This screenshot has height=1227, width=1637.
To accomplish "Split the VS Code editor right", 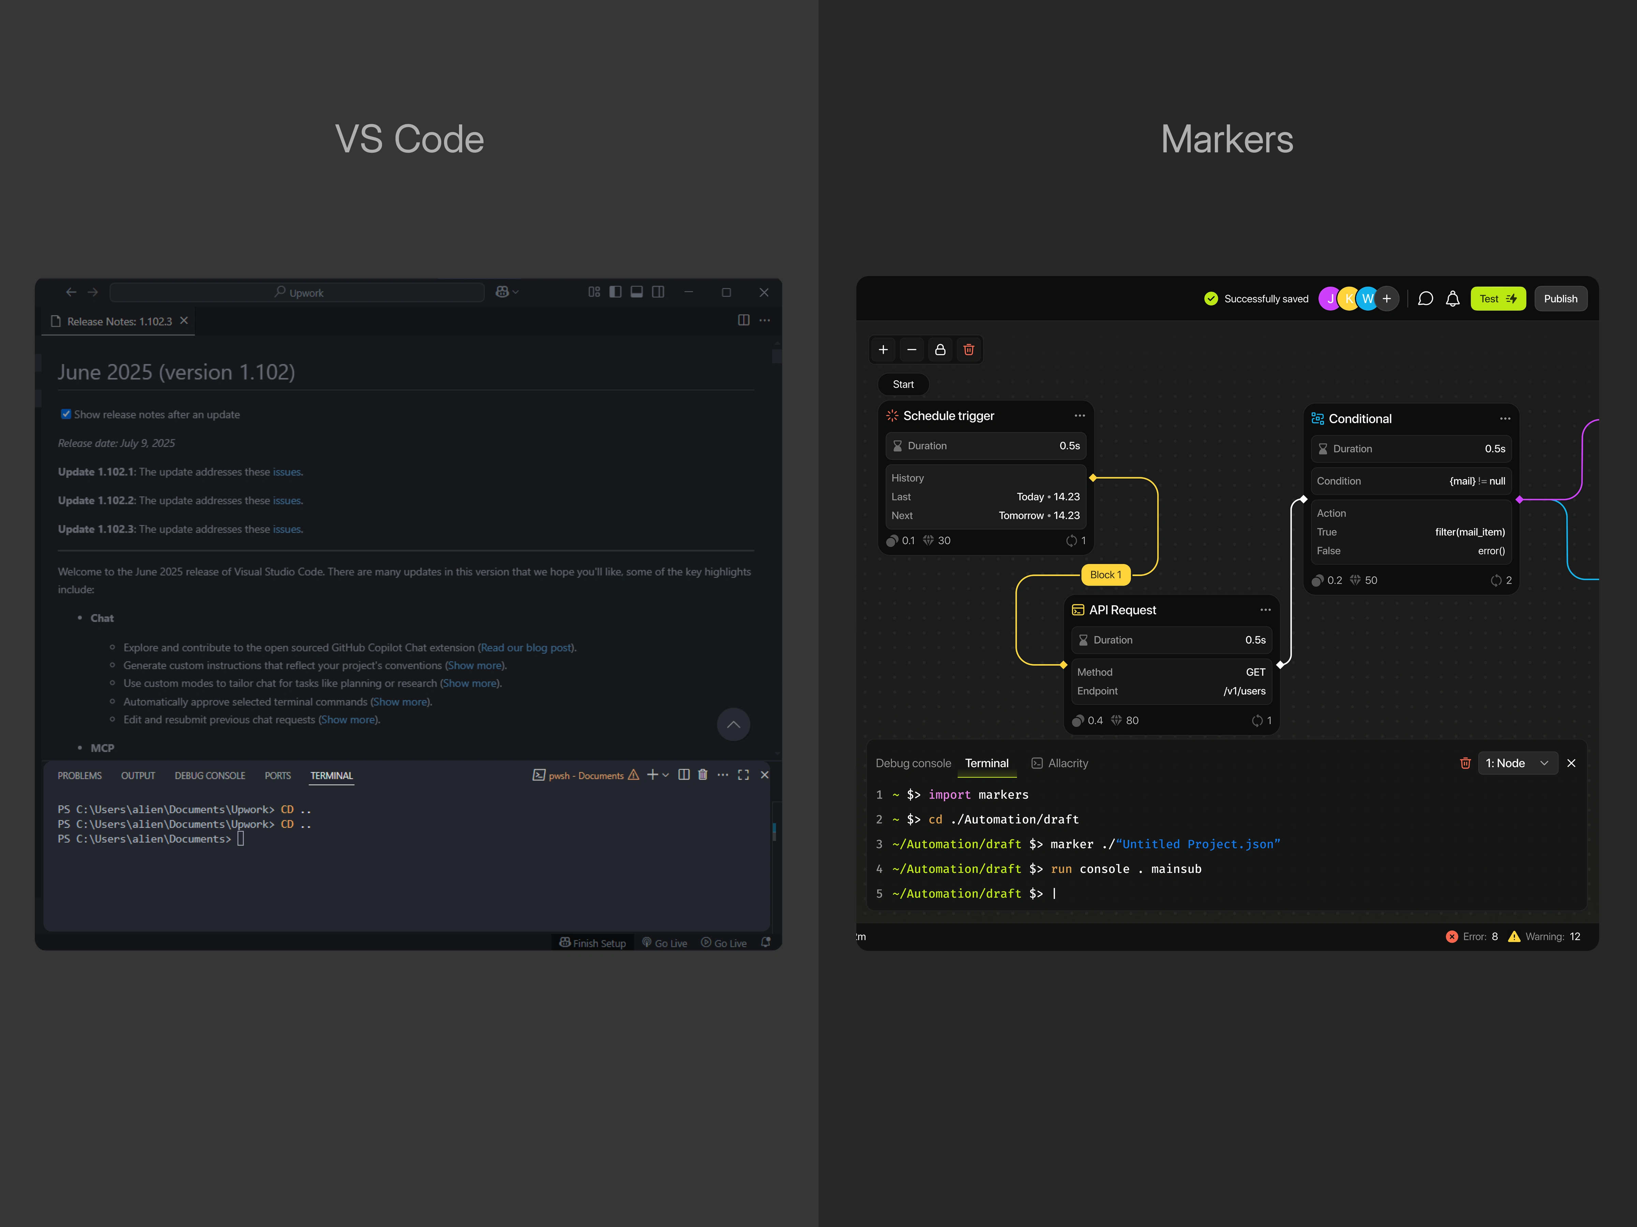I will 744,320.
